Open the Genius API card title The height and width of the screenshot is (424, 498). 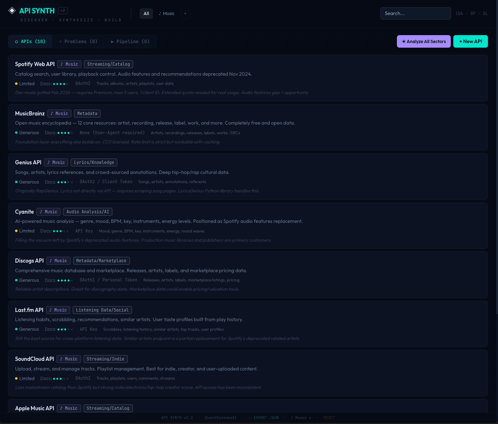[x=28, y=162]
